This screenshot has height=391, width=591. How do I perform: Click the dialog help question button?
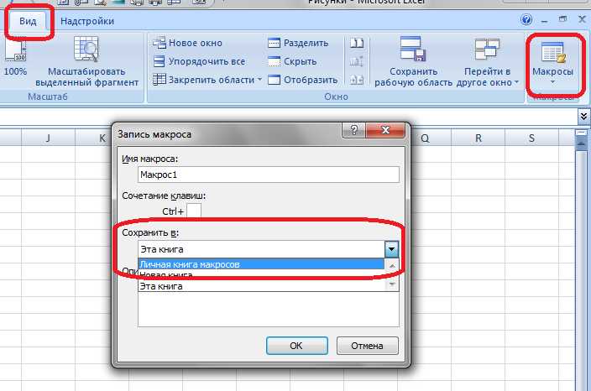[354, 130]
